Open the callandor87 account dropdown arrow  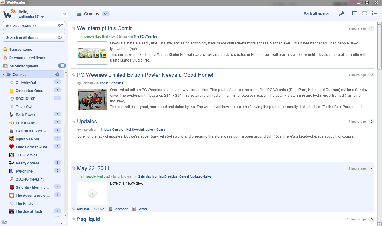click(42, 17)
